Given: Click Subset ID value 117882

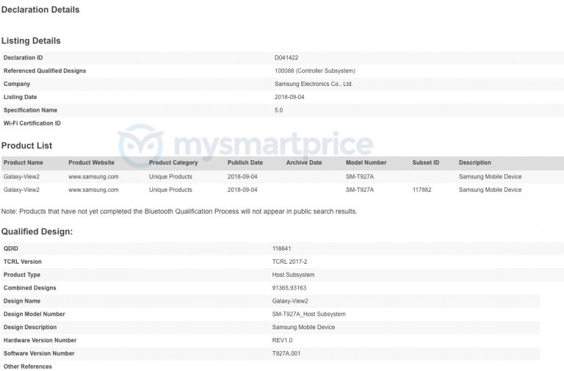Looking at the screenshot, I should 422,190.
